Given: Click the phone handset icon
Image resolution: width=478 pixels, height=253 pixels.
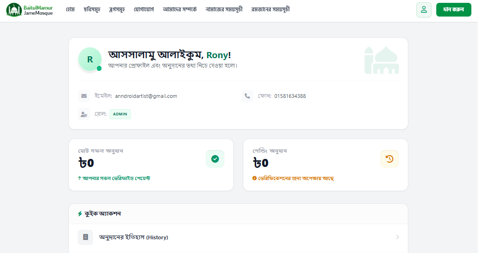Looking at the screenshot, I should (247, 96).
